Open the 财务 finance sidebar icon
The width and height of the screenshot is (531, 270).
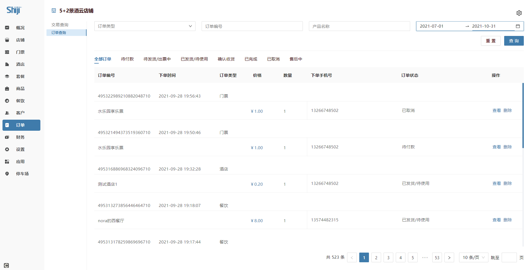click(7, 137)
